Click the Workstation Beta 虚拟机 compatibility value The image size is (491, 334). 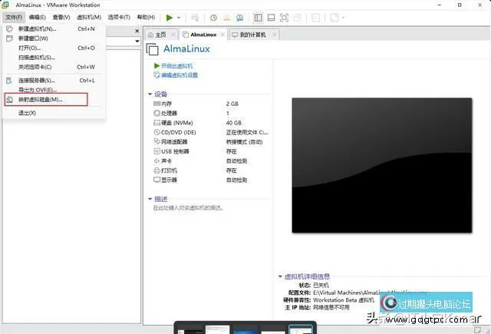pos(344,300)
